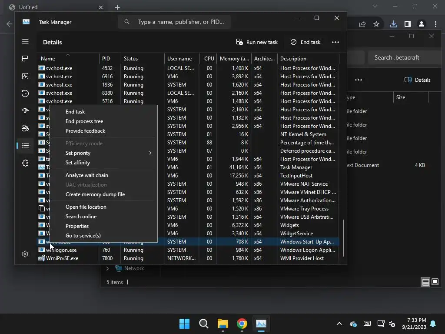Select Go to service(s) menu entry

point(103,236)
